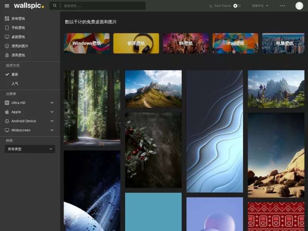Expand the Apple resolution list

[x=52, y=112]
